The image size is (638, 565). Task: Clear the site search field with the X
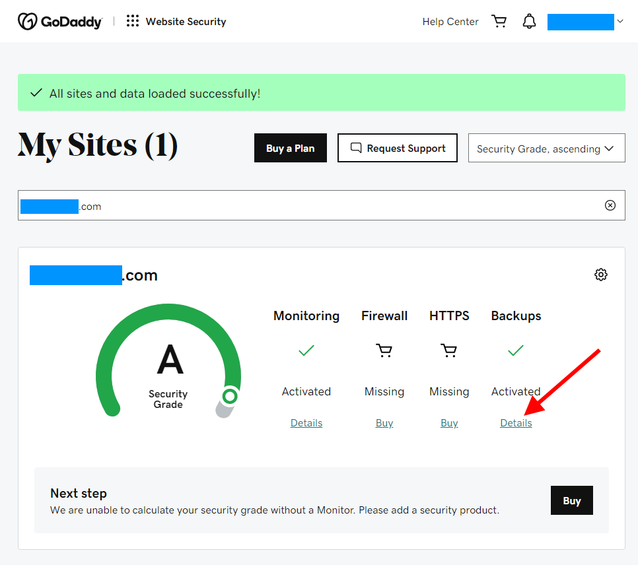[610, 205]
